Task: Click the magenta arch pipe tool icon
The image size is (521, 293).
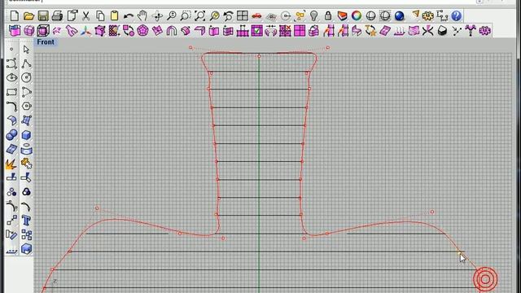Action: (x=172, y=31)
